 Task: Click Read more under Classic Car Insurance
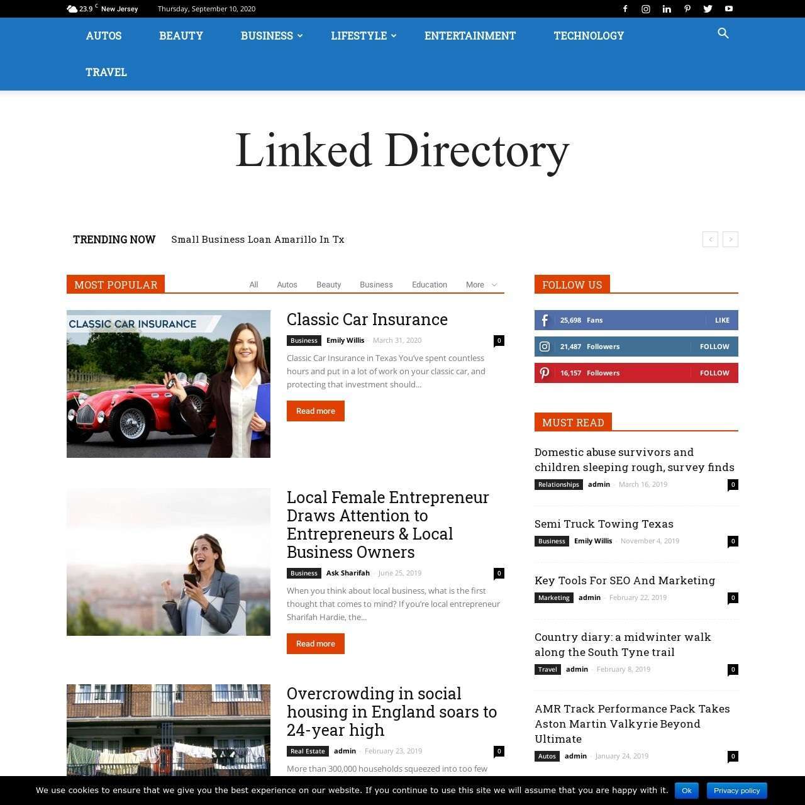(x=316, y=411)
